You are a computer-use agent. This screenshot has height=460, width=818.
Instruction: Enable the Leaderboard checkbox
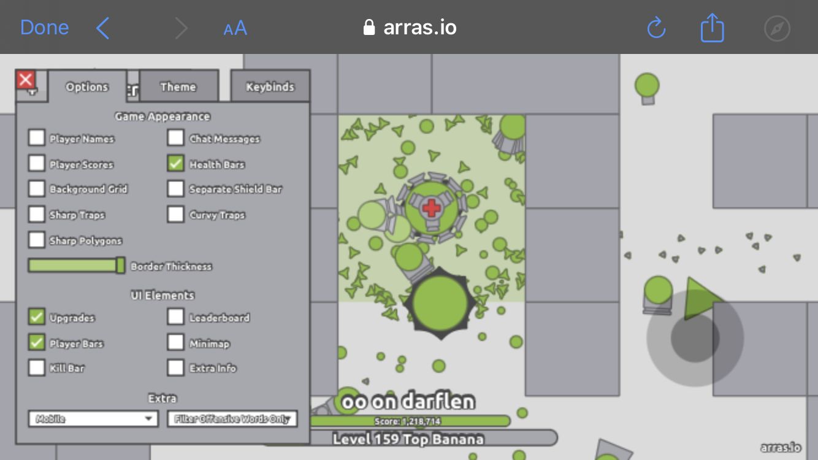[176, 316]
